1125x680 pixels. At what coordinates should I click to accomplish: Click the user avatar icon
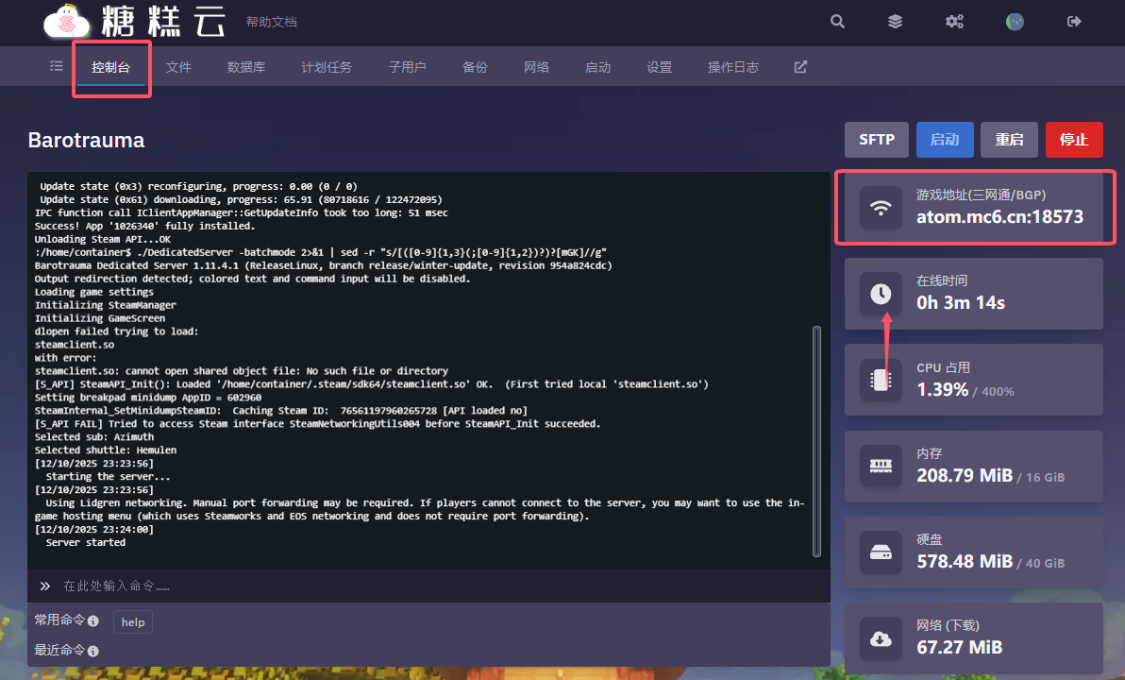1015,22
